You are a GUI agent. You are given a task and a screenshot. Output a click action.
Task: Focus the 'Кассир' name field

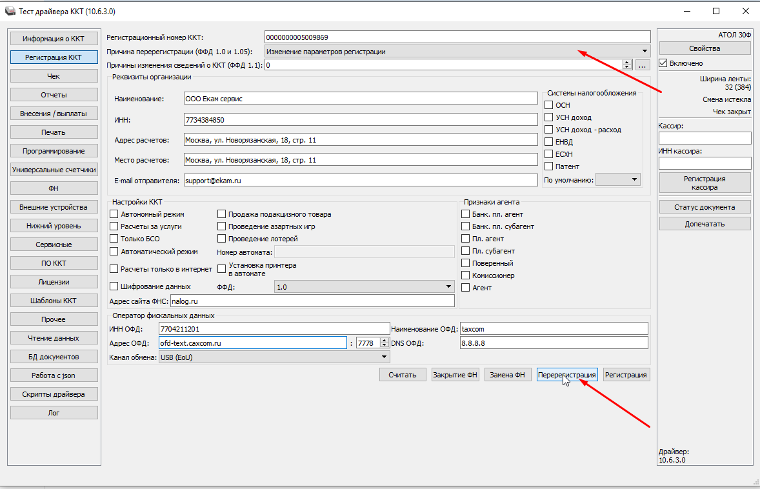click(x=705, y=138)
